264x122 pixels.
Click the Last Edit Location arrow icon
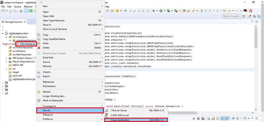point(225,11)
